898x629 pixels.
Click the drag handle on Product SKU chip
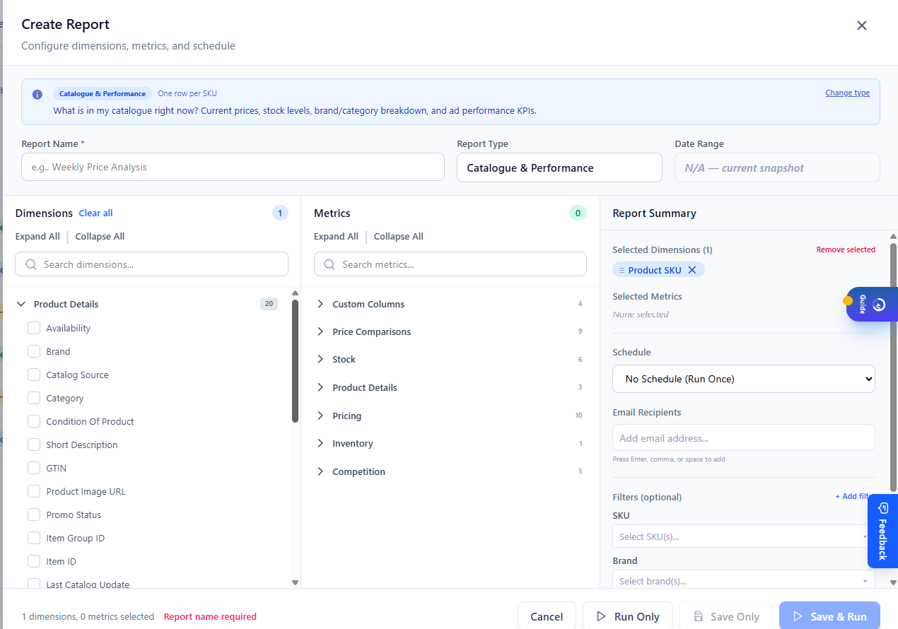622,270
